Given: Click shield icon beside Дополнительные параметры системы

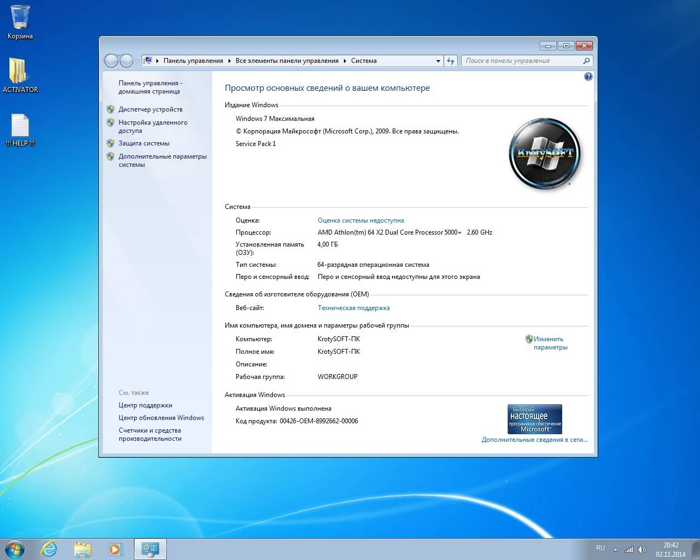Looking at the screenshot, I should [110, 156].
